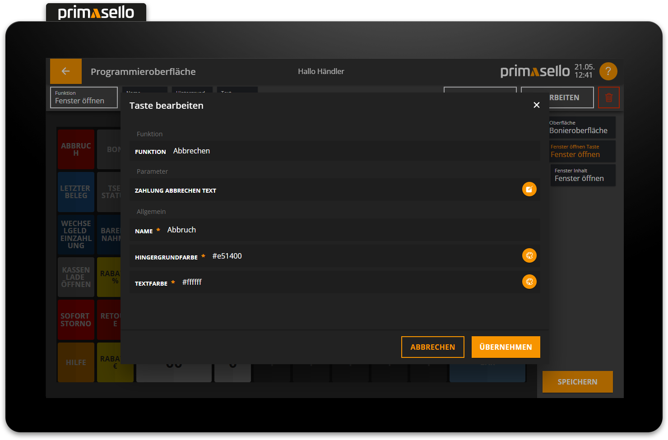Screen dimensions: 668x440
Task: Open the color palette for Textfarbe
Action: click(529, 281)
